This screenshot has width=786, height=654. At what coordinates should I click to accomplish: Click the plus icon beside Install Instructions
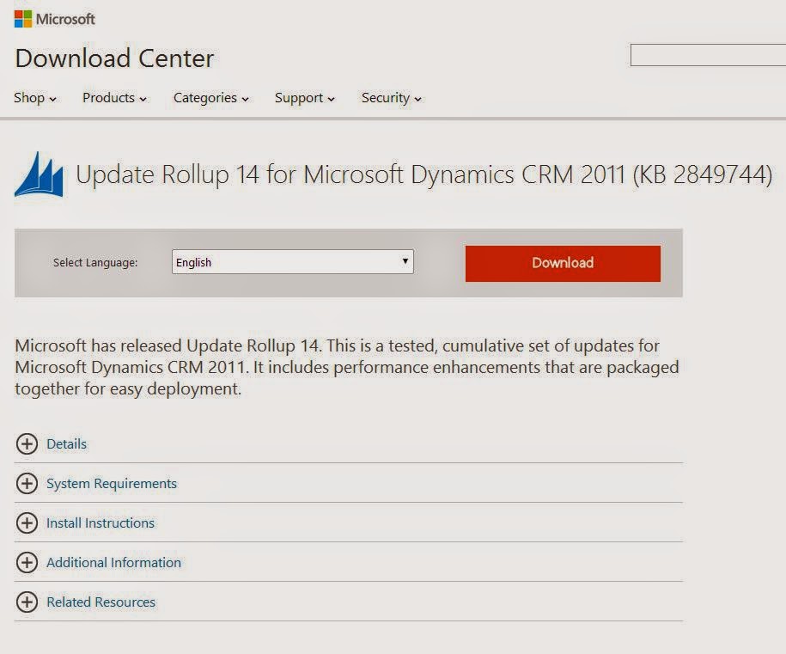[27, 523]
